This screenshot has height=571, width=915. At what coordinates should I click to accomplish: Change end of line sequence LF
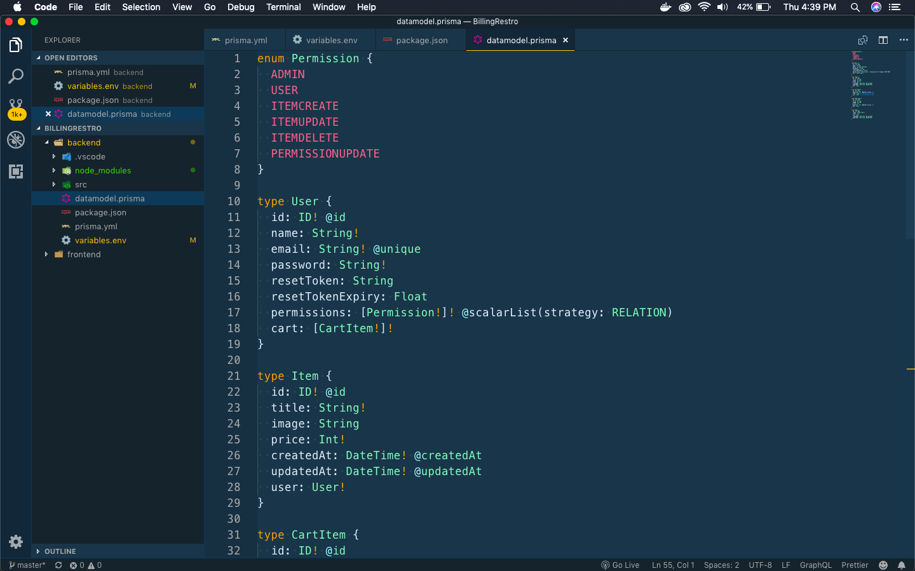click(786, 565)
